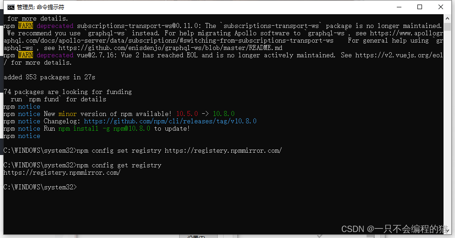Click 'added 853 packages in 27s' line
Viewport: 455px width, 238px height.
point(49,77)
